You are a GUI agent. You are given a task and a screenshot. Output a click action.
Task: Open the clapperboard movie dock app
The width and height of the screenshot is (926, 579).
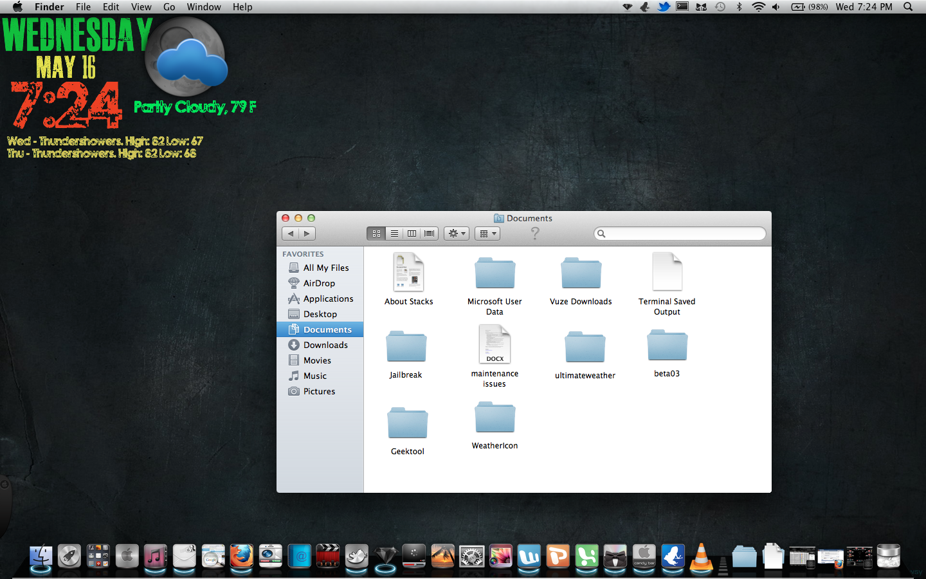coord(327,556)
